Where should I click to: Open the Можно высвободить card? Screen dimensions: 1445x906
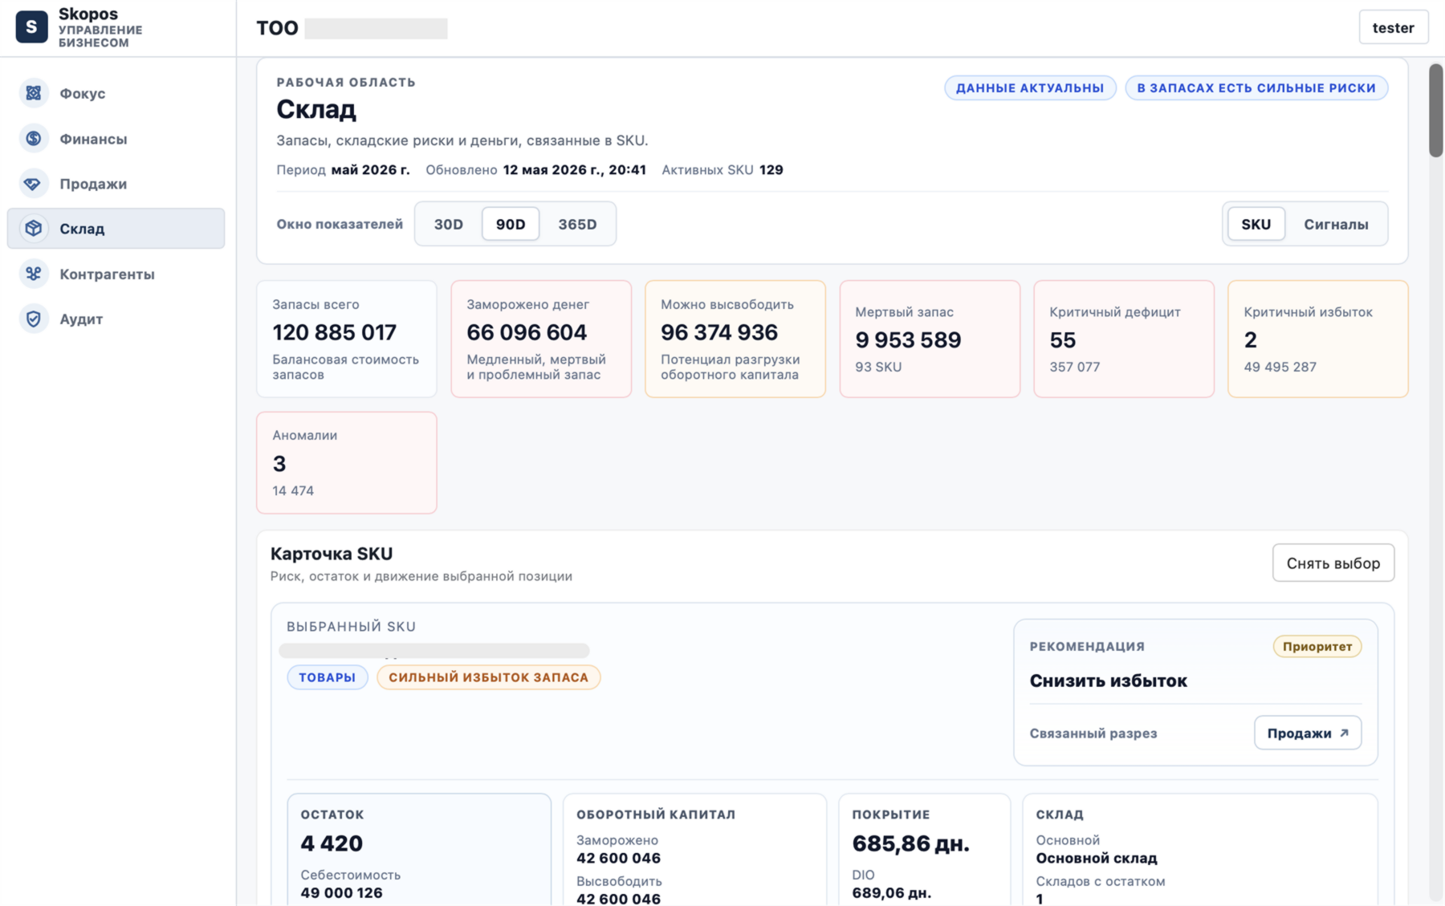pyautogui.click(x=735, y=339)
